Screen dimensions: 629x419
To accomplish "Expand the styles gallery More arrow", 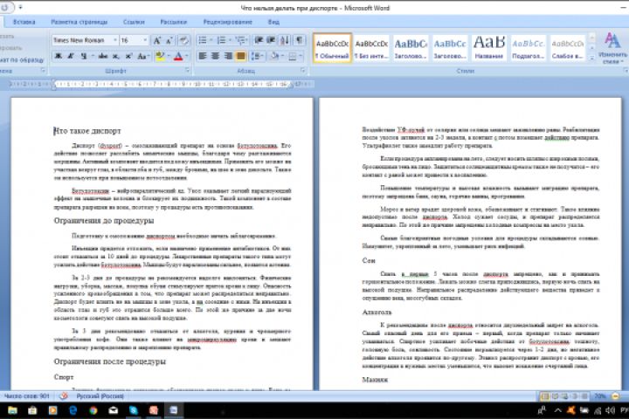I will tap(591, 58).
